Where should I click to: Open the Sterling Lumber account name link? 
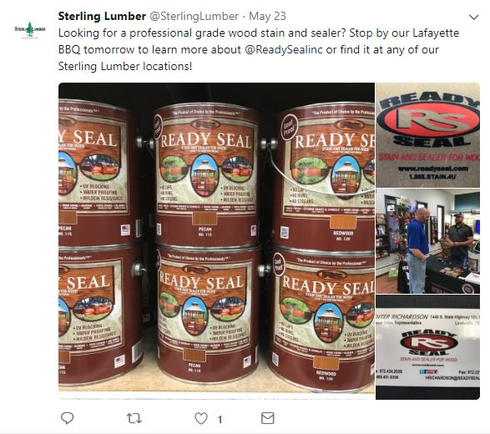tap(102, 16)
